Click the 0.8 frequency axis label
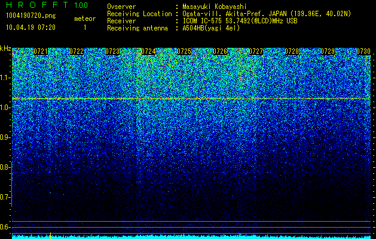The image size is (376, 239). click(5, 167)
